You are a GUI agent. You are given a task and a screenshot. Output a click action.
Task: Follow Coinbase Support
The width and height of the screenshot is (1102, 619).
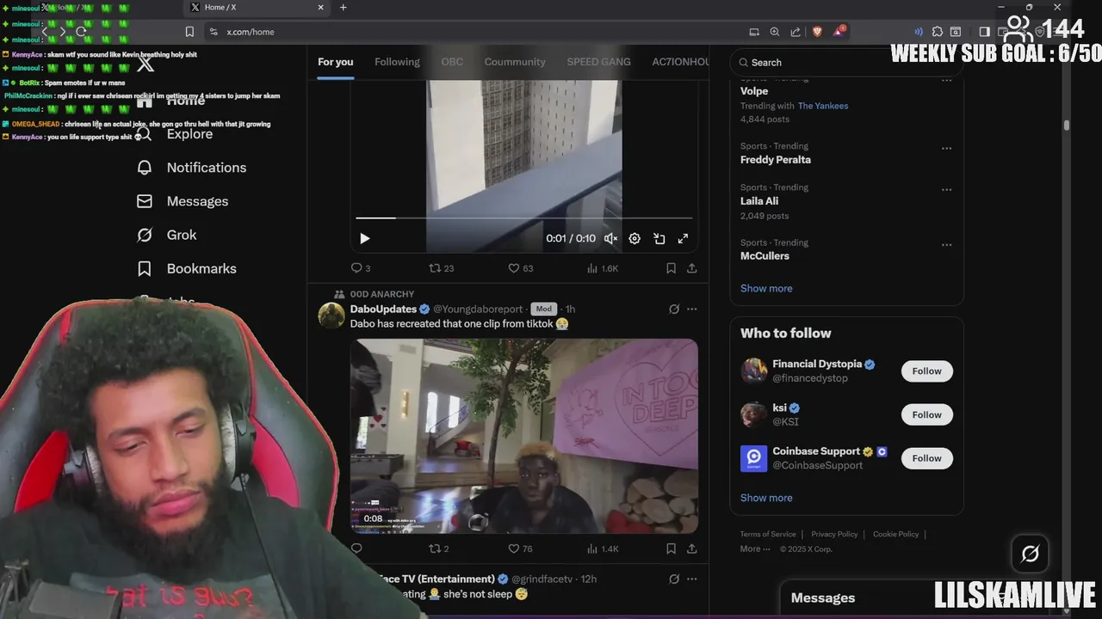(x=927, y=458)
